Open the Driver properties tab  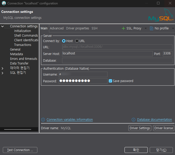pos(78,28)
